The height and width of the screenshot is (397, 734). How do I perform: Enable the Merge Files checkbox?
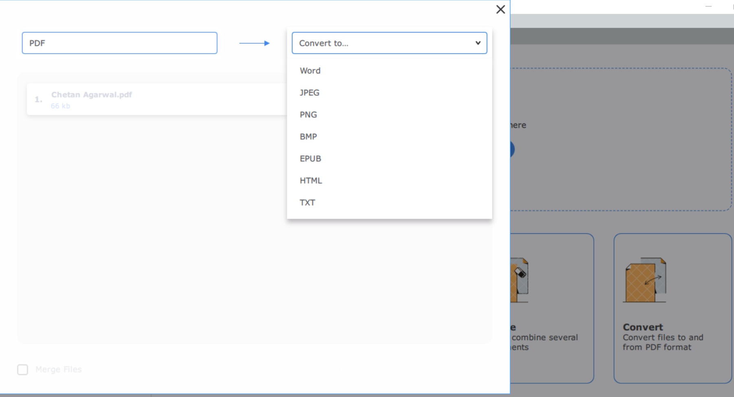22,369
